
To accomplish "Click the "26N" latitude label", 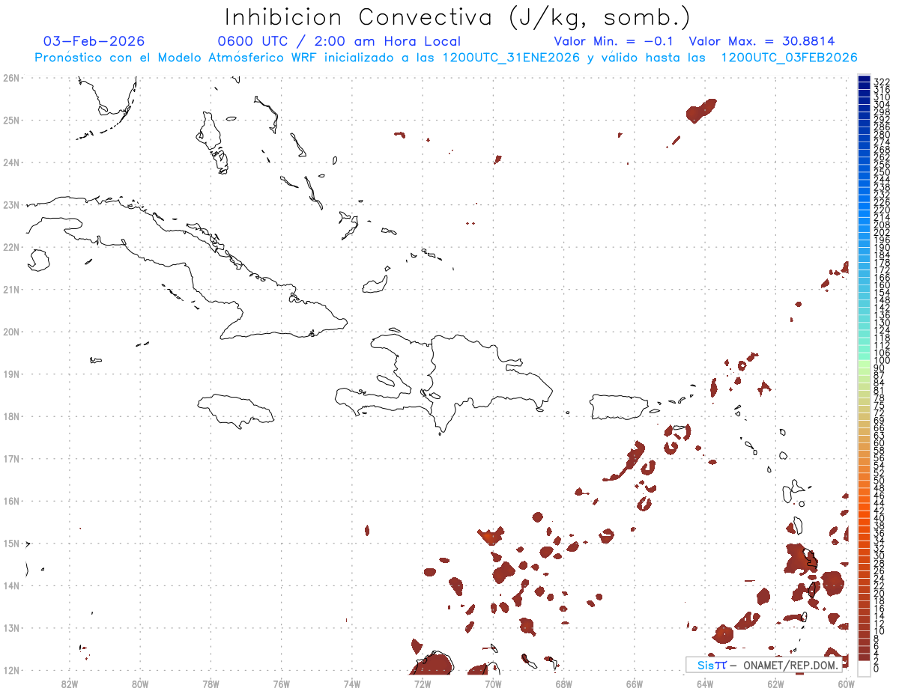I will pos(10,78).
